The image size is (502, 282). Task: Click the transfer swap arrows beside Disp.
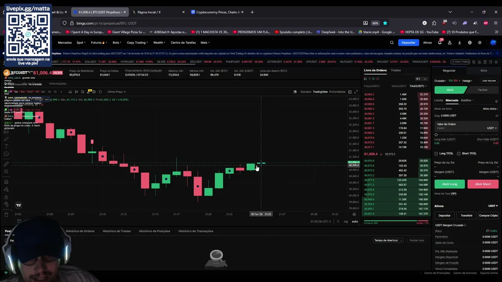(497, 116)
